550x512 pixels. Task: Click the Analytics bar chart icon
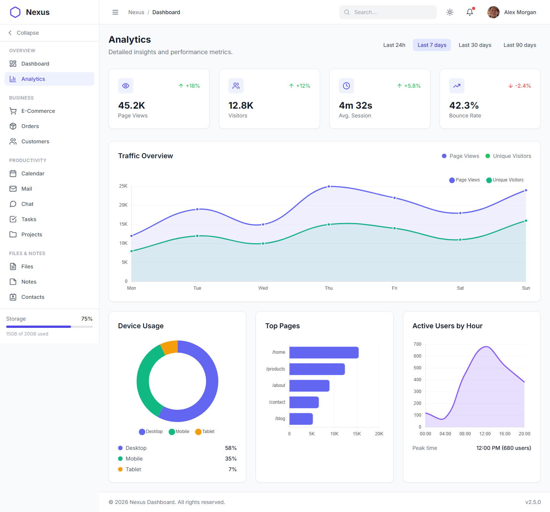[13, 79]
